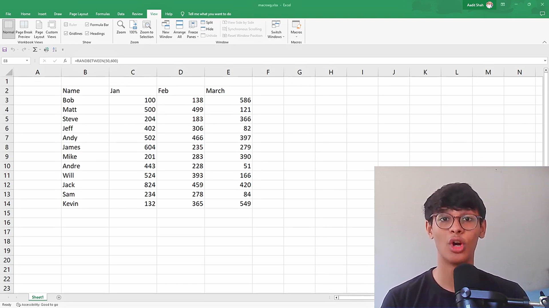This screenshot has width=549, height=308.
Task: Click Synchronous Scrolling
Action: (x=242, y=29)
